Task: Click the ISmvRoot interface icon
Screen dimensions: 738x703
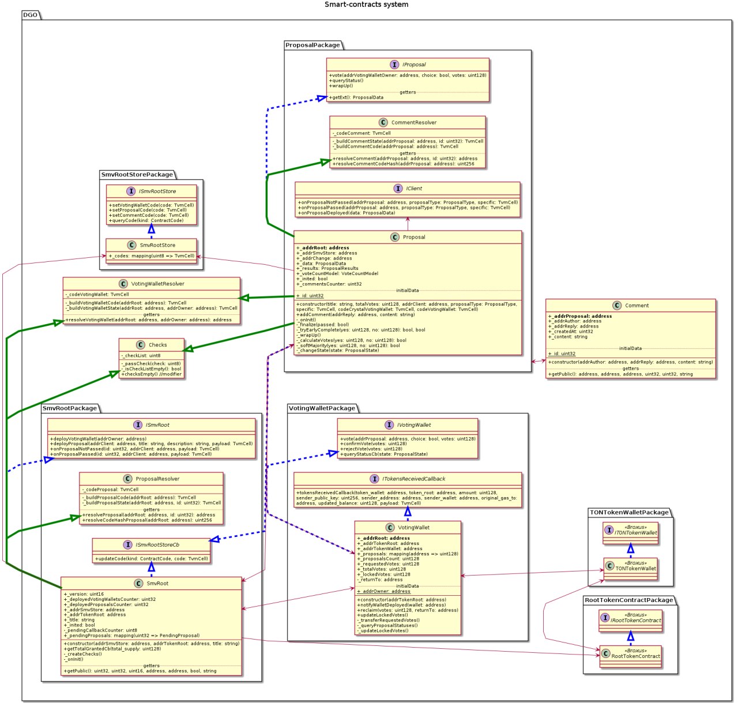Action: click(x=138, y=425)
